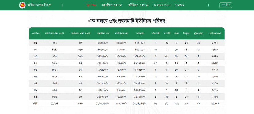The width and height of the screenshot is (254, 114).
Task: Click residential households value ৪২৪৫ in ward ০২
Action: point(55,50)
